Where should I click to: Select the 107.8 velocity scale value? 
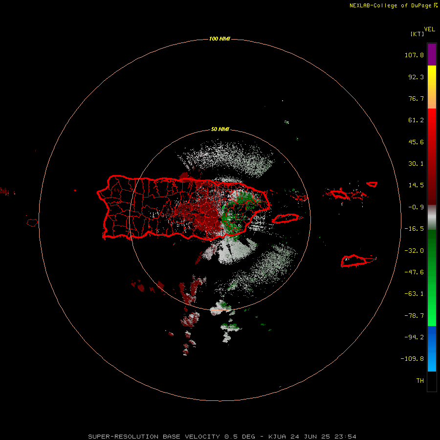414,55
